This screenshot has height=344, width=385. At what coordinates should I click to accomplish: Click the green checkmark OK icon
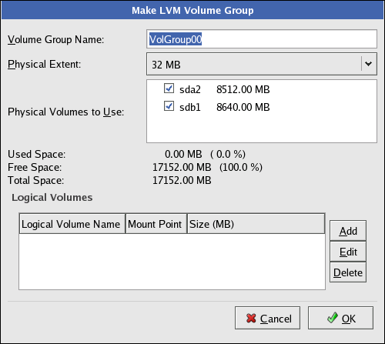point(333,318)
